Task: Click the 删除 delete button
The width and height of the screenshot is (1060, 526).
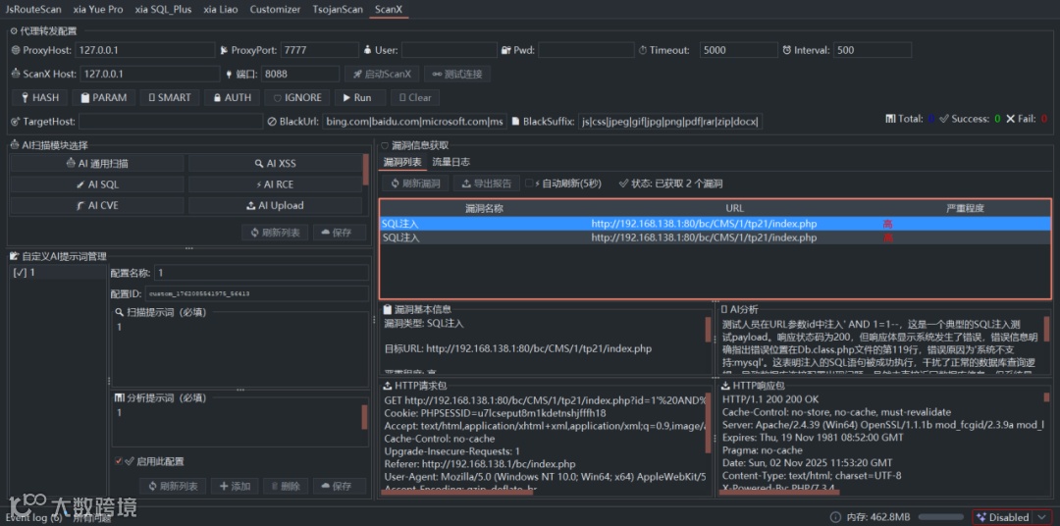Action: pyautogui.click(x=286, y=486)
